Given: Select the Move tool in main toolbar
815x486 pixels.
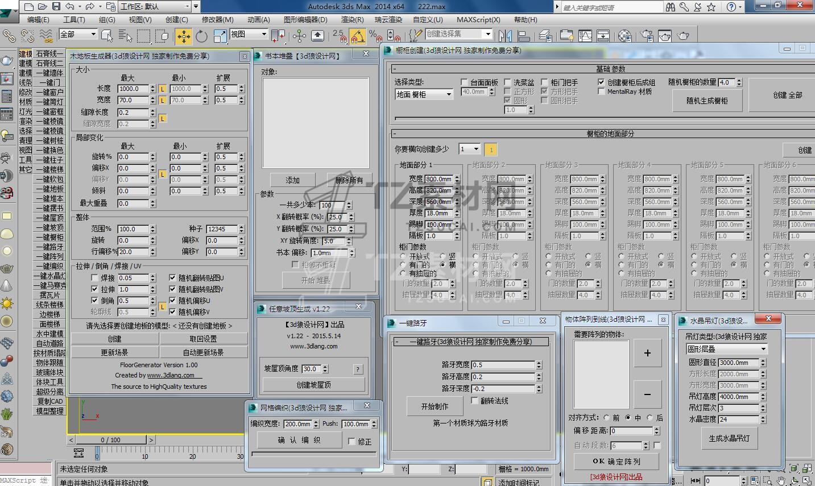Looking at the screenshot, I should click(183, 36).
